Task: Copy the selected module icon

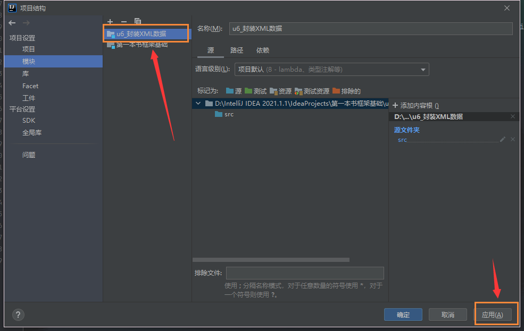Action: (138, 21)
